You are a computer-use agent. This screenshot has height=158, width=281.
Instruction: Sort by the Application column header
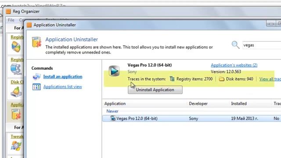(x=115, y=104)
